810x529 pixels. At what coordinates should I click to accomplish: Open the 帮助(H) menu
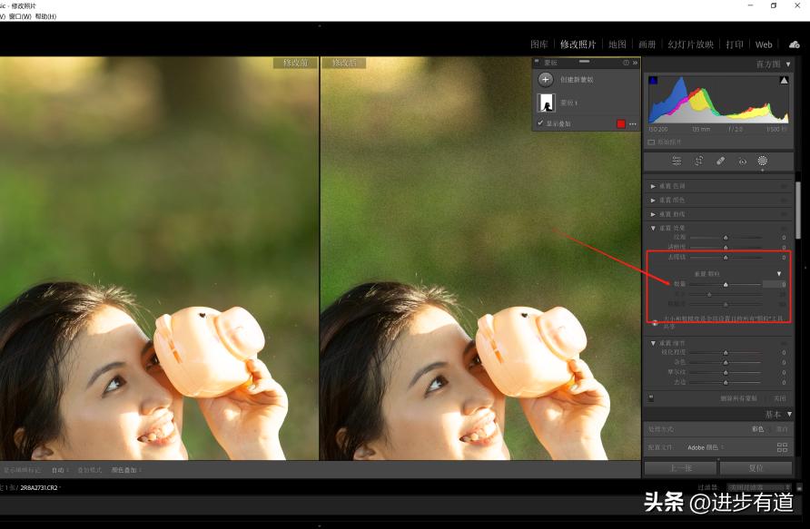(46, 16)
